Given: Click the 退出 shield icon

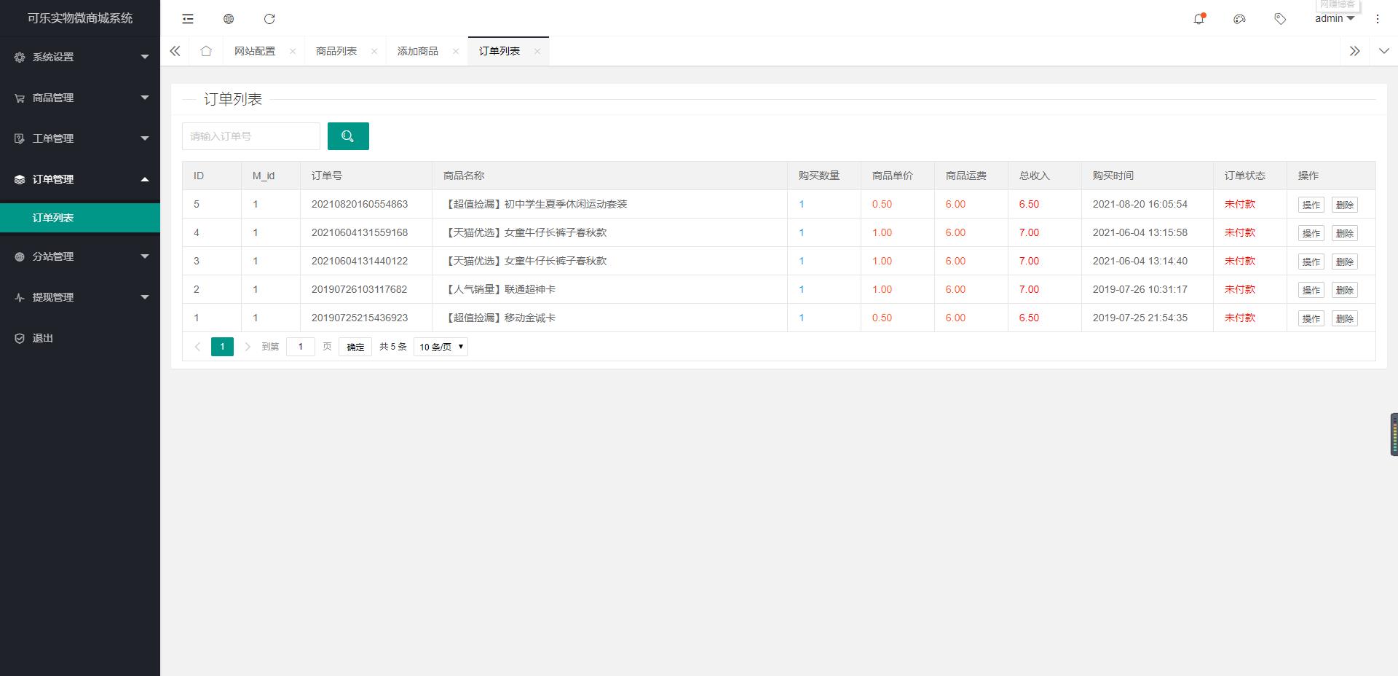Looking at the screenshot, I should 20,338.
